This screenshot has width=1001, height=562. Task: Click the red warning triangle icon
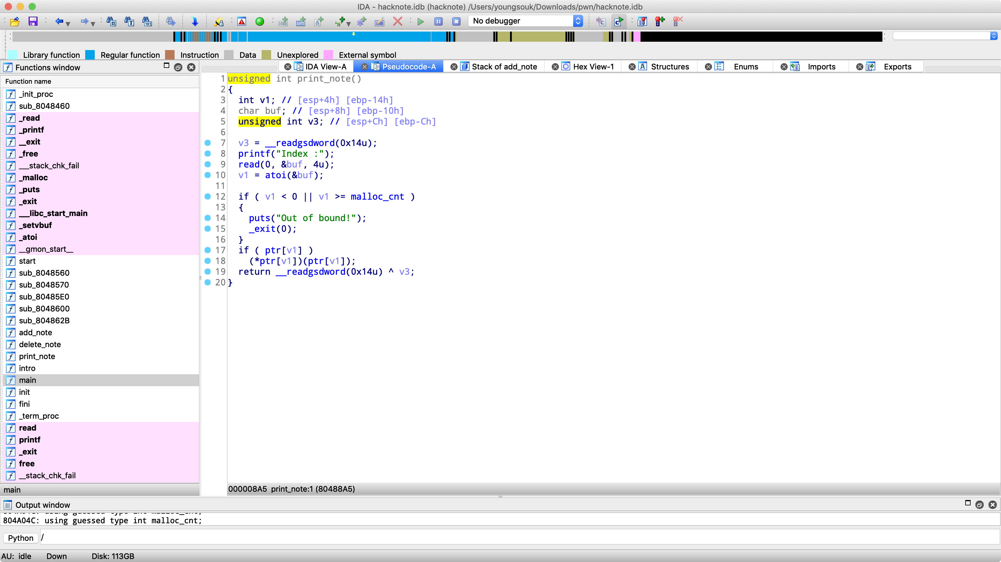[242, 21]
